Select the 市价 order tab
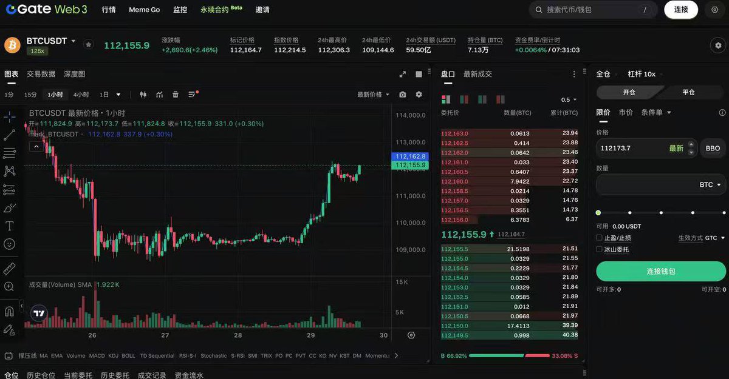Viewport: 729px width, 379px height. pyautogui.click(x=626, y=112)
